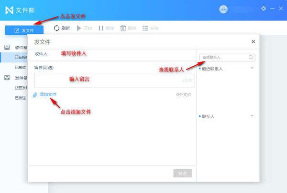This screenshot has height=193, width=287.
Task: Focus the 查找联系人 search field
Action: 227,58
